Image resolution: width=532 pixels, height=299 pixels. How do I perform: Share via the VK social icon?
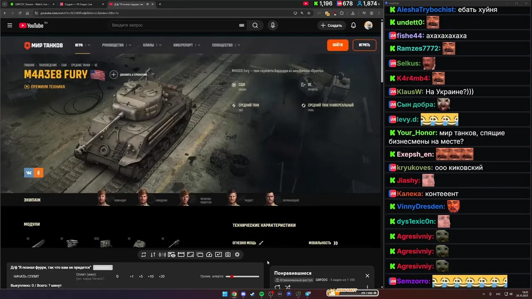pos(29,172)
